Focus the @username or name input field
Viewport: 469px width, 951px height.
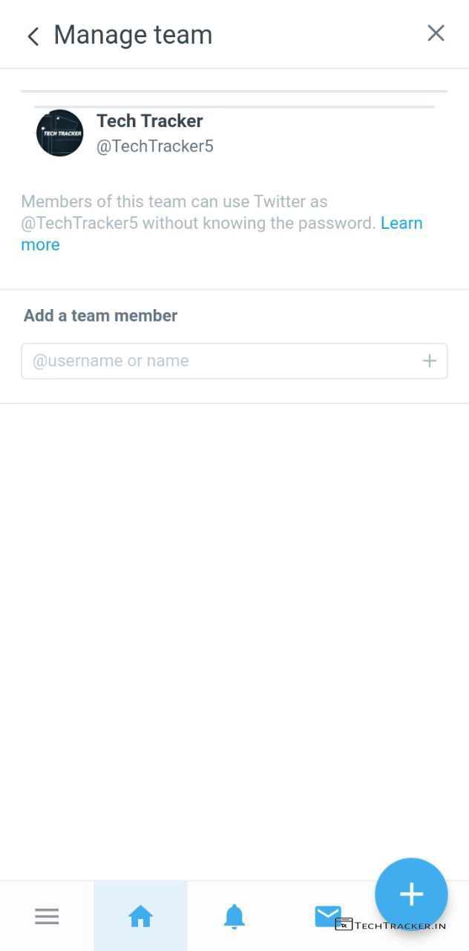pos(223,361)
